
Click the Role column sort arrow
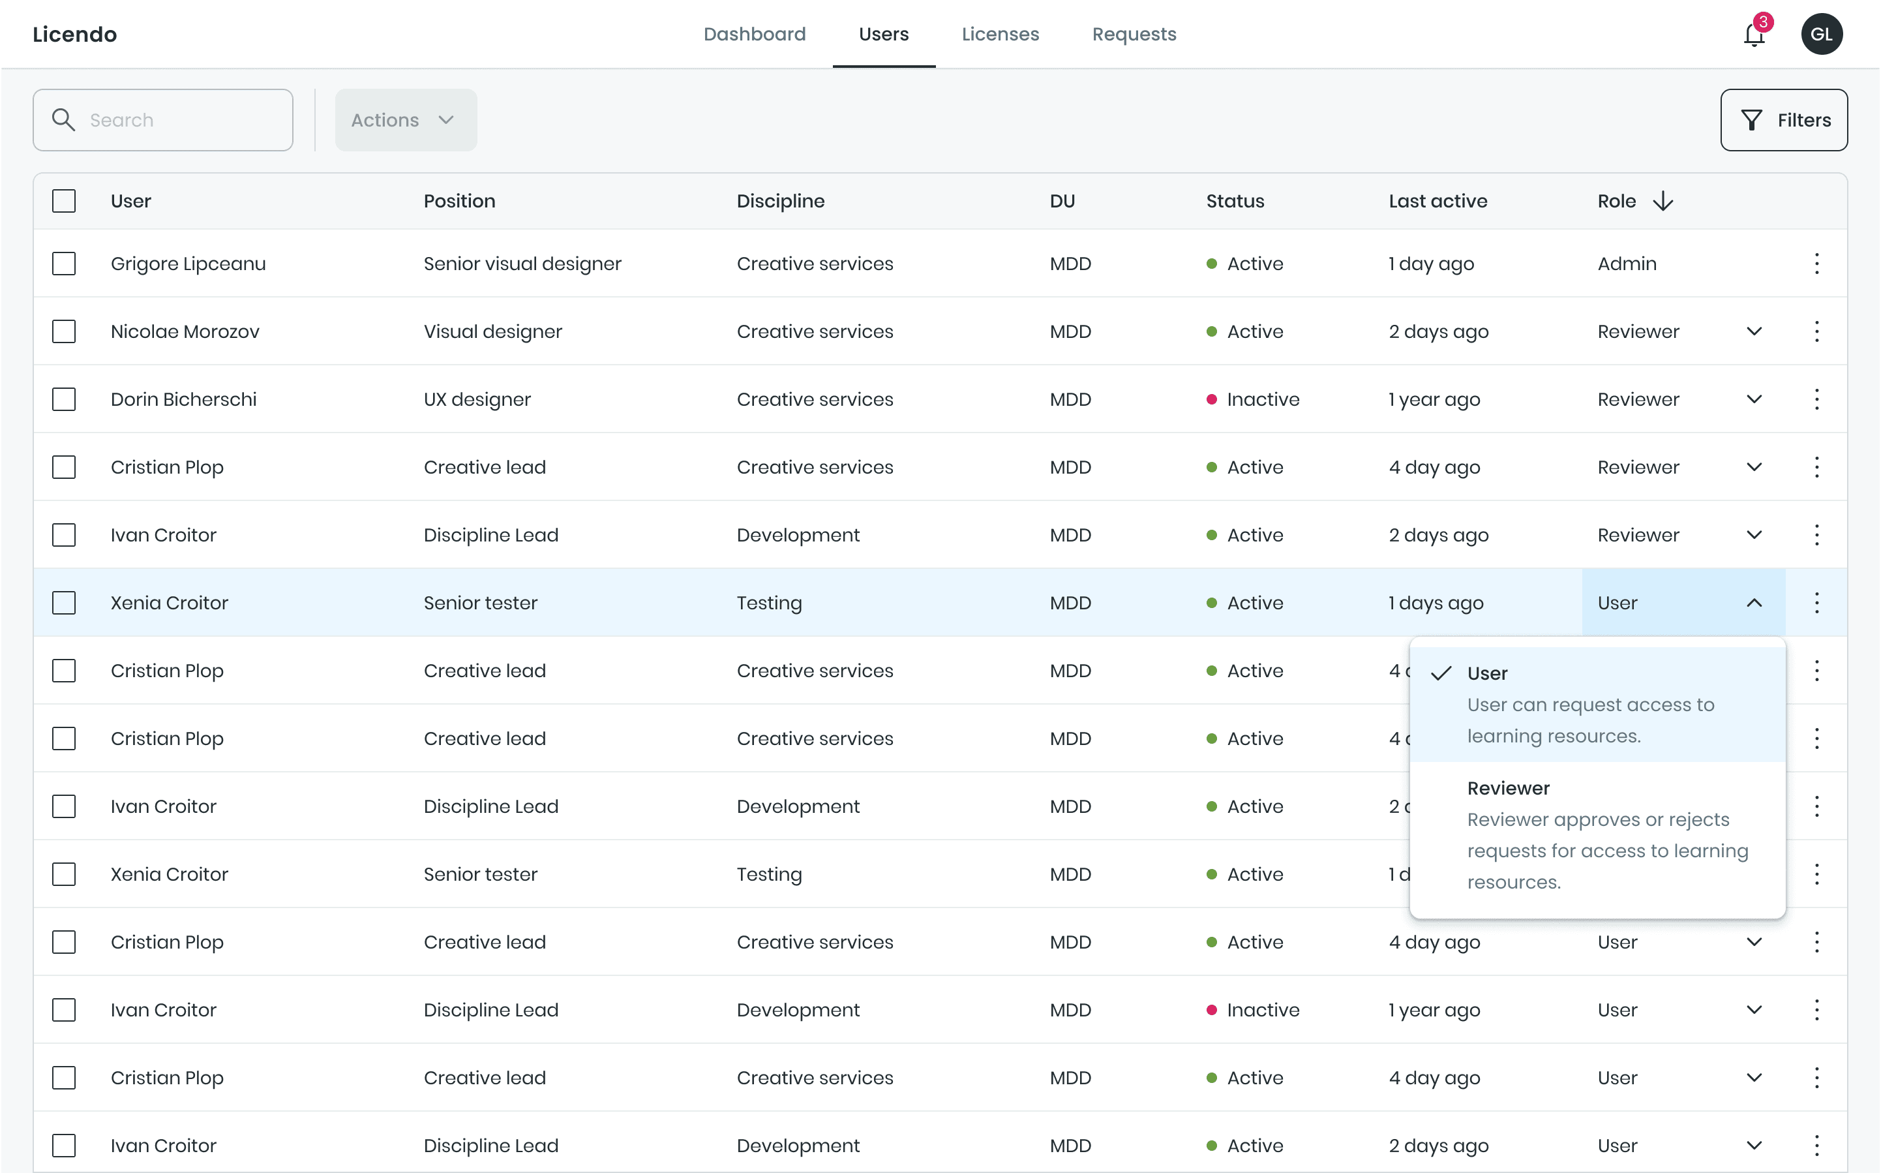point(1663,202)
